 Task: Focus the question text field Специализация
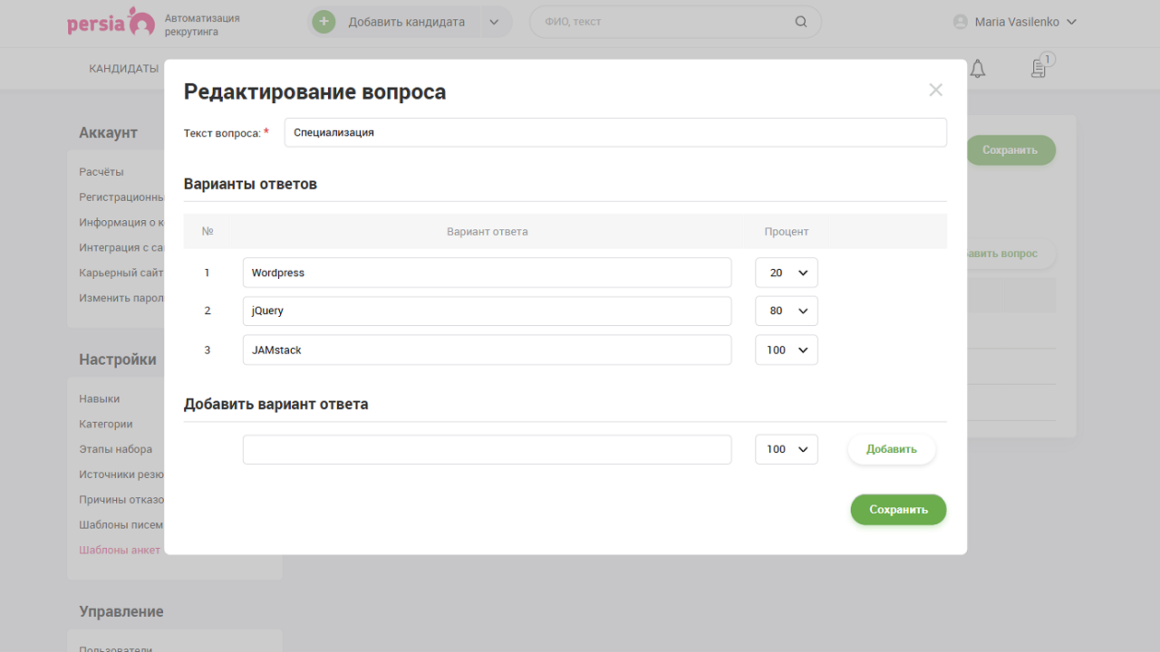[614, 132]
